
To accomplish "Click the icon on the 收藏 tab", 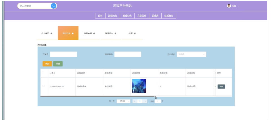I will coord(135,33).
